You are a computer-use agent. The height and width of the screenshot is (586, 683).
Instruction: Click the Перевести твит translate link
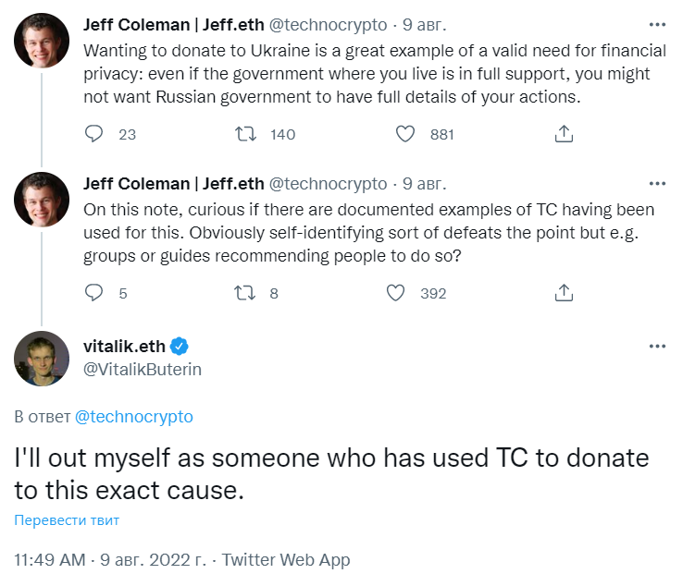[x=67, y=520]
